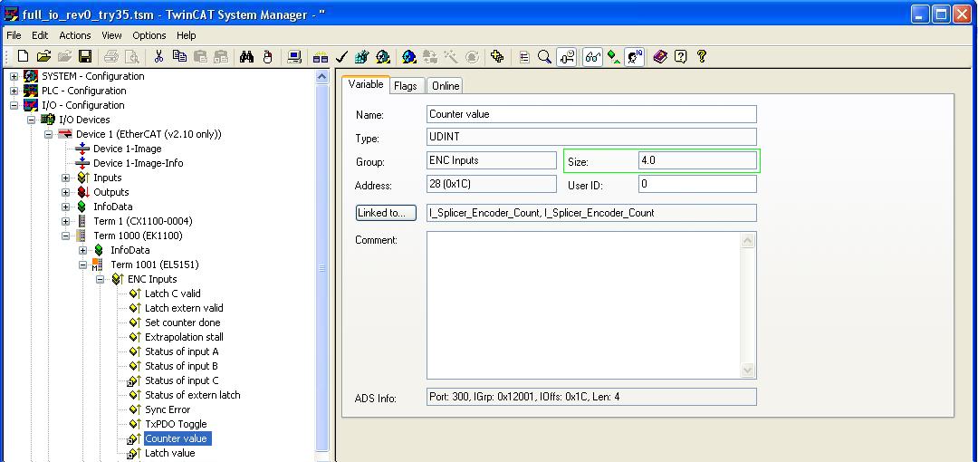Click the Open folder toolbar icon
The width and height of the screenshot is (978, 462).
point(43,57)
